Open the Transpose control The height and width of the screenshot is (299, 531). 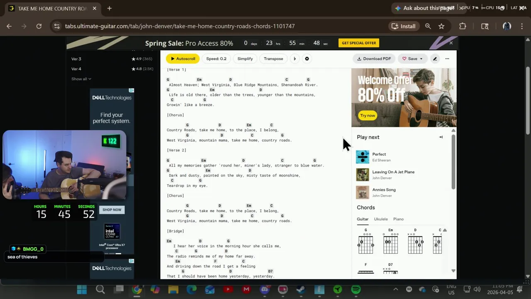coord(273,59)
